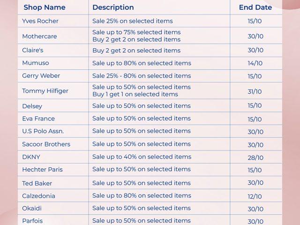Click the End Date column header
This screenshot has width=300, height=225.
click(255, 7)
